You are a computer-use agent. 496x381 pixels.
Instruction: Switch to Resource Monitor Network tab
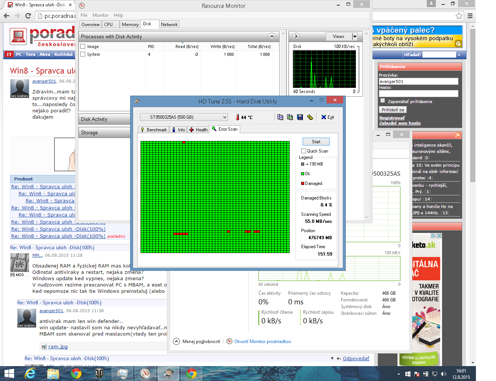169,25
